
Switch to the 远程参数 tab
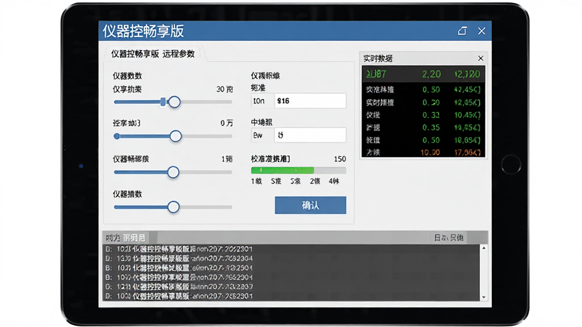coord(178,54)
